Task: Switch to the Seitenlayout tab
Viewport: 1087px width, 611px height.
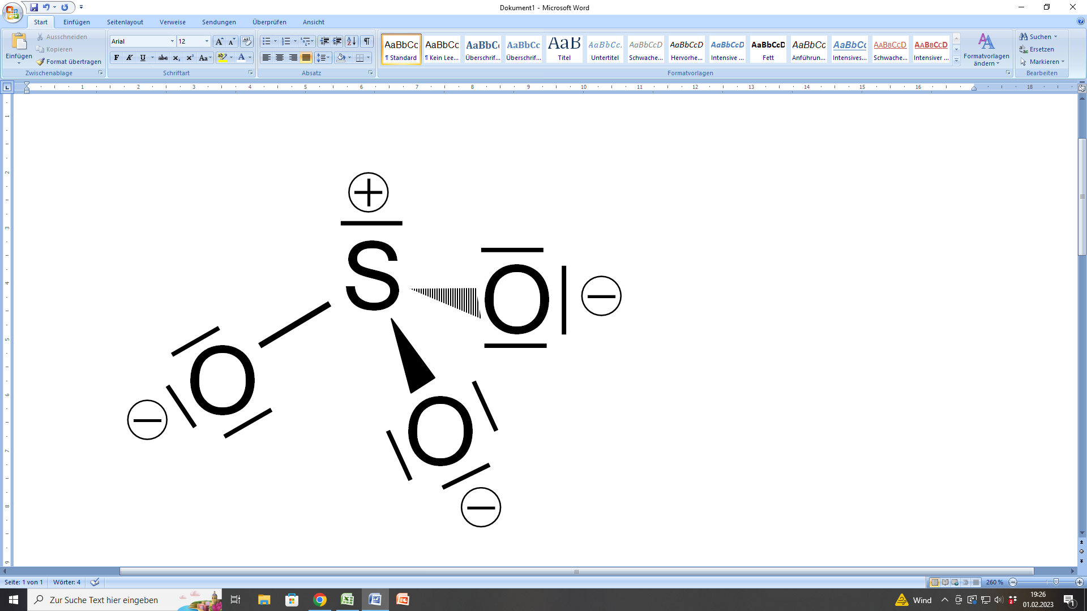Action: pyautogui.click(x=125, y=22)
